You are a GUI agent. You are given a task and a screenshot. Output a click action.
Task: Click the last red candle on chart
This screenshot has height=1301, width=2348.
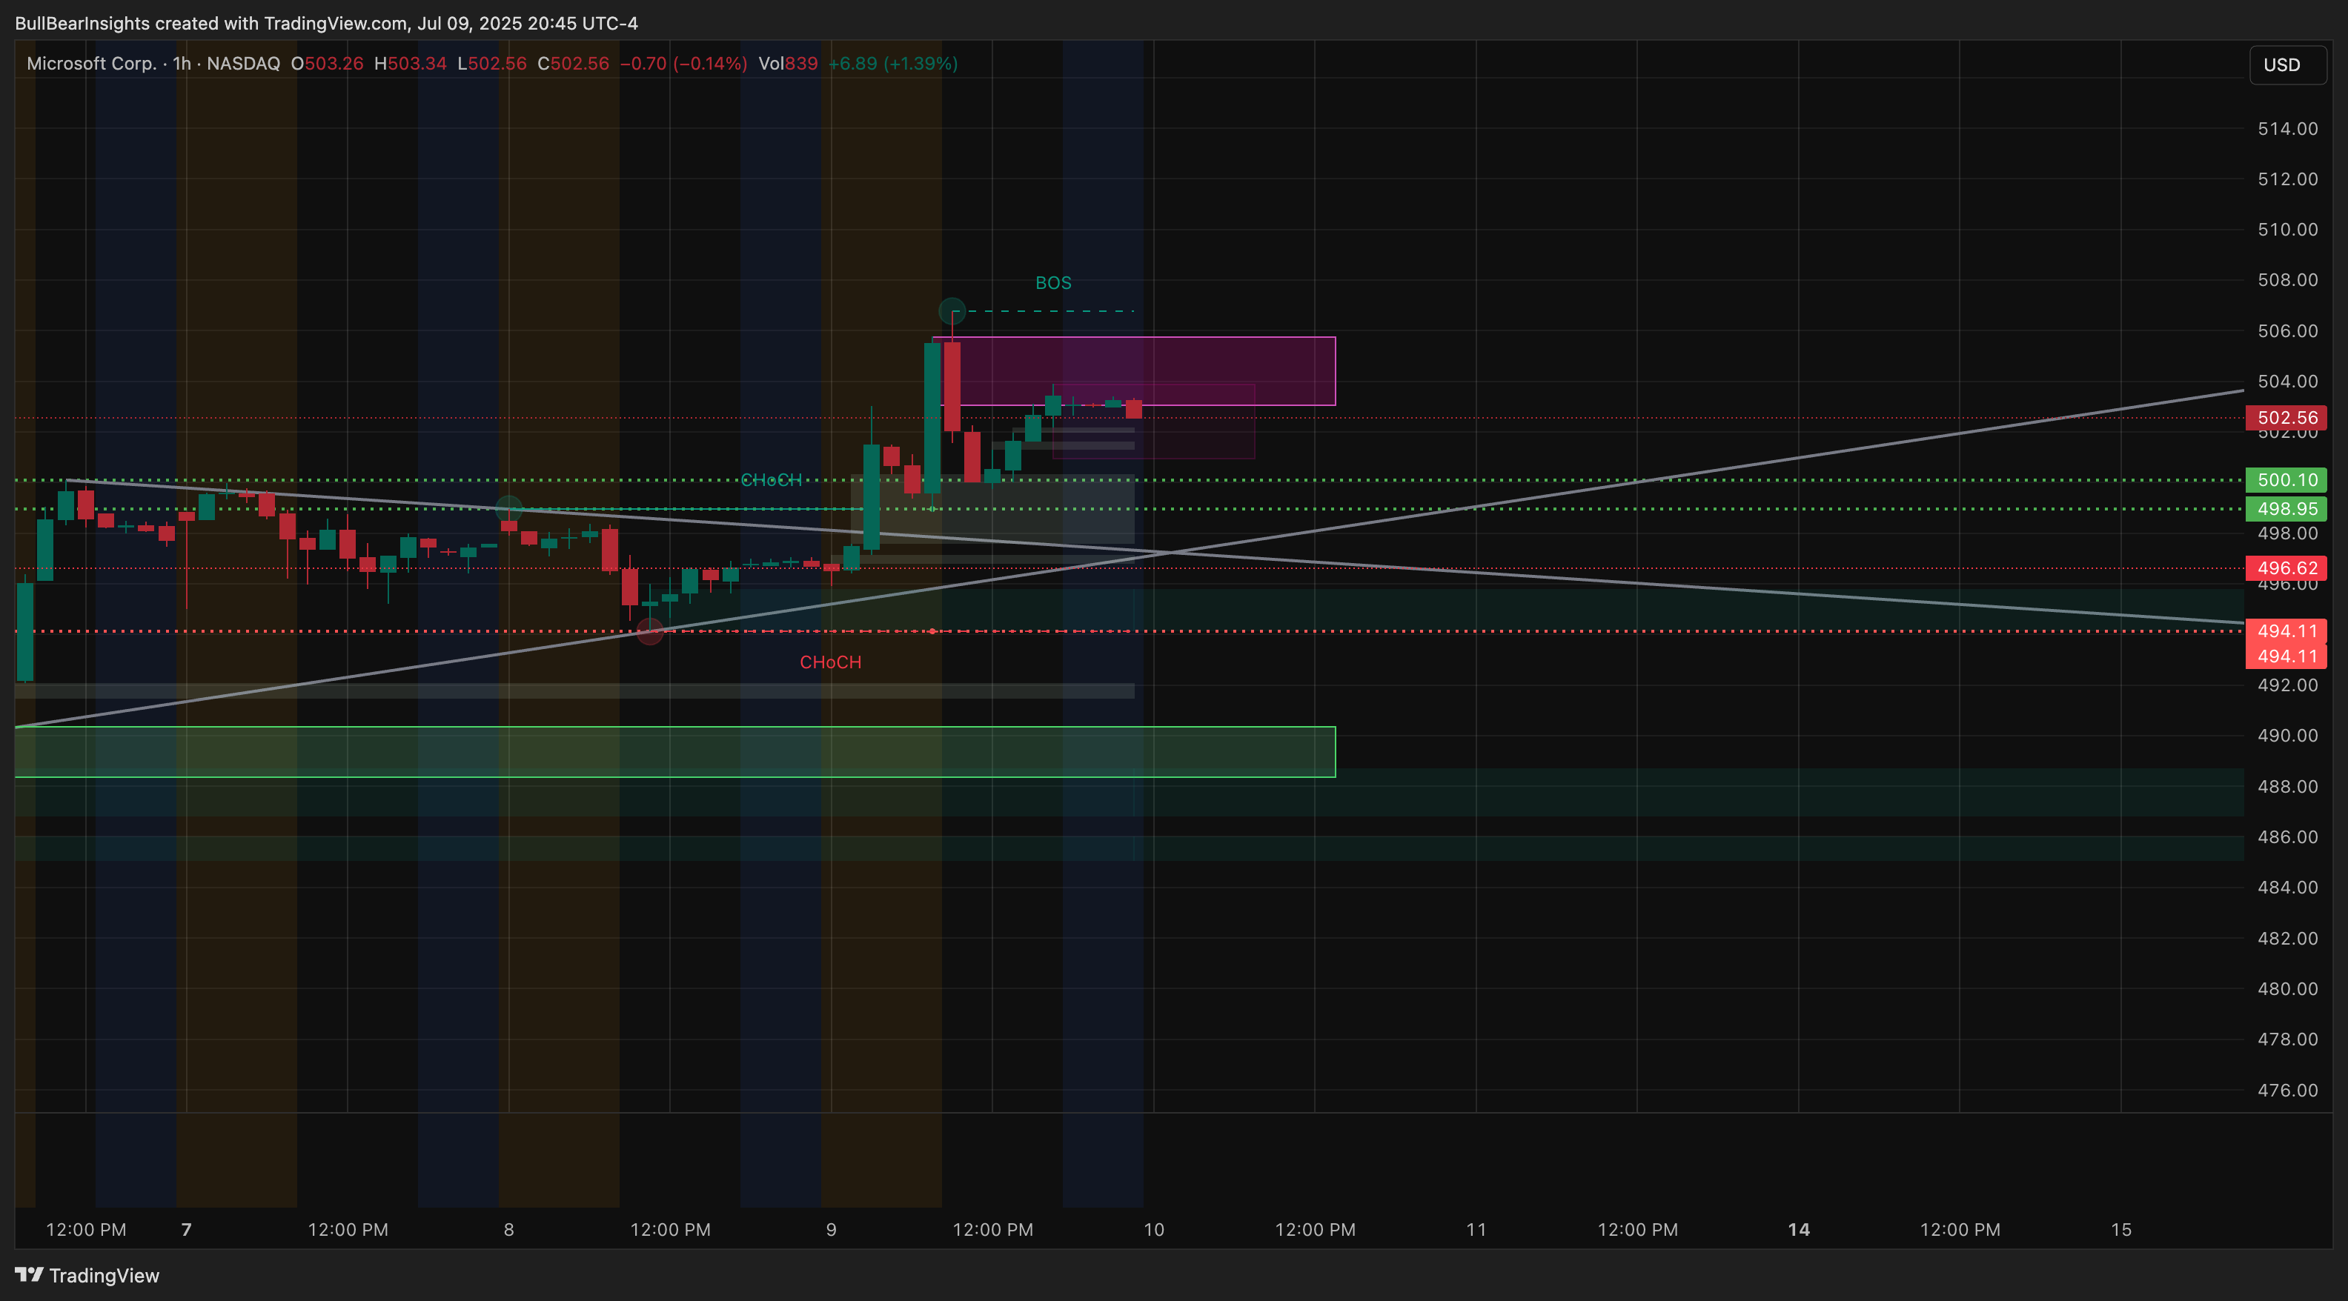(1133, 409)
